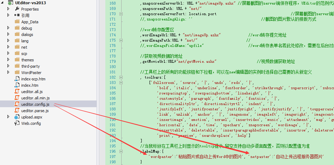
Task: Select Web.config file name
Action: click(x=31, y=123)
